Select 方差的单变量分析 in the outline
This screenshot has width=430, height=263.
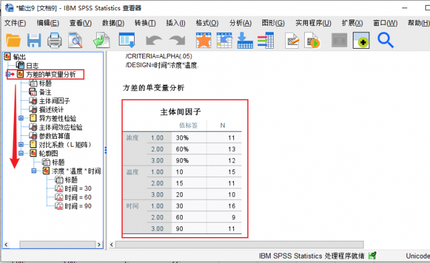point(51,75)
